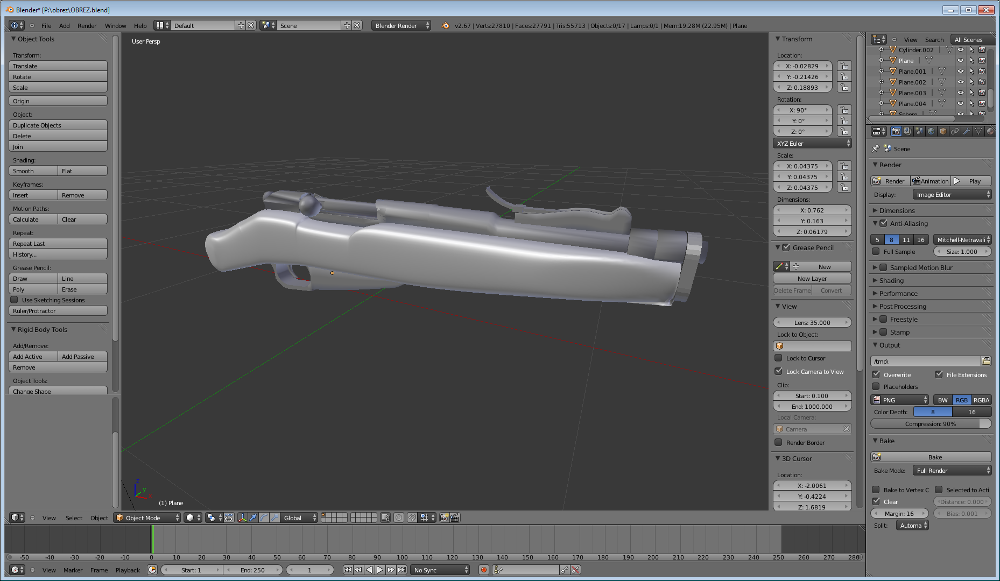Open the Render menu in top bar
This screenshot has height=581, width=1000.
(87, 25)
